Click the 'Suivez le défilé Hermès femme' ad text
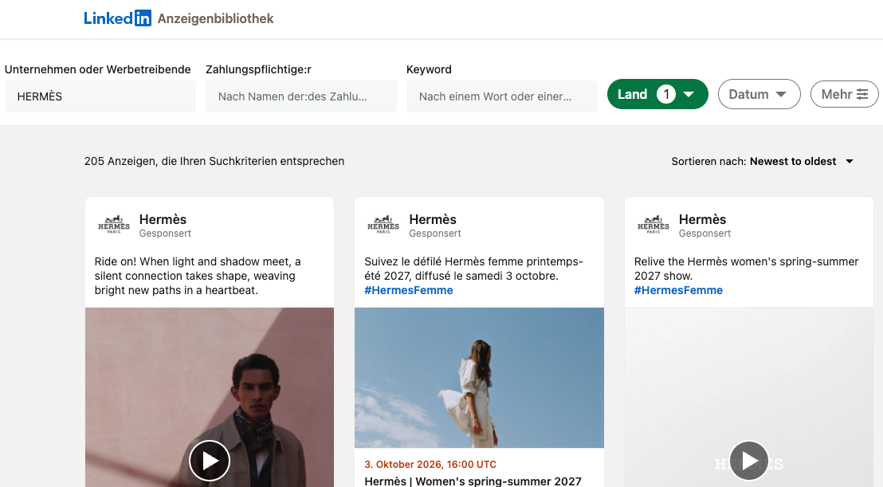This screenshot has height=487, width=883. click(x=473, y=269)
